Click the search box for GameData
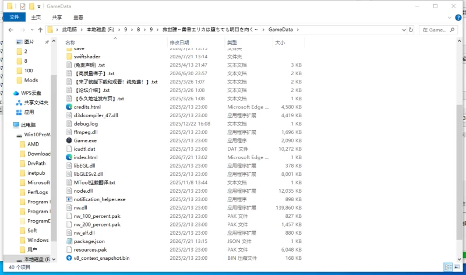The image size is (466, 275). [438, 30]
